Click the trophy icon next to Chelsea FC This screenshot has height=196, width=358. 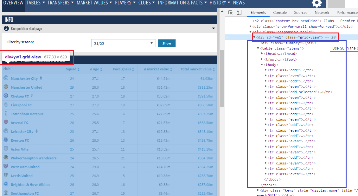tap(32, 96)
